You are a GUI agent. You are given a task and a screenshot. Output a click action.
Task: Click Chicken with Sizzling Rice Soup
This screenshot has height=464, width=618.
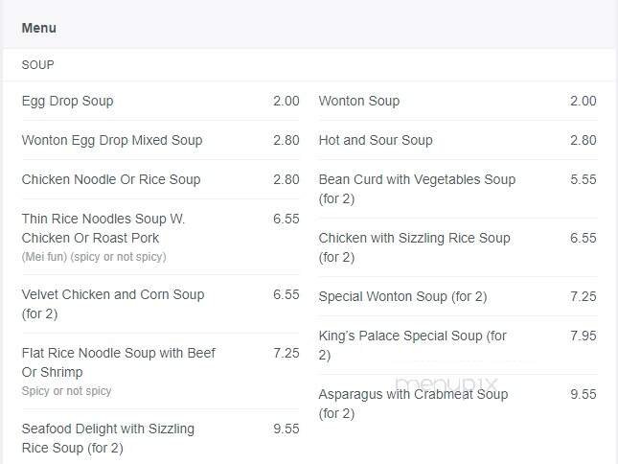(x=414, y=238)
